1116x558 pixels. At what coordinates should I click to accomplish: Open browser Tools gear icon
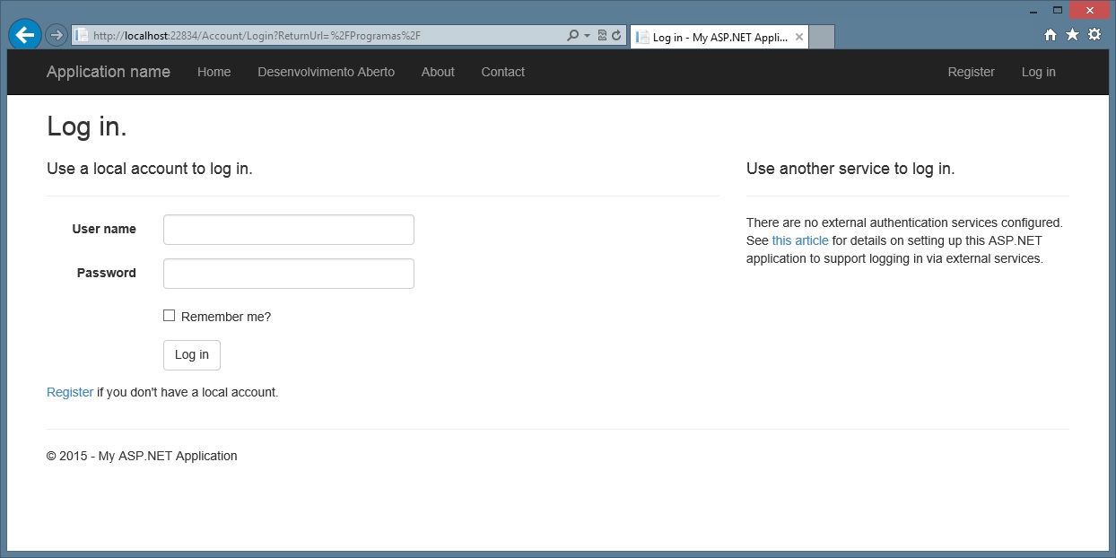(1094, 35)
